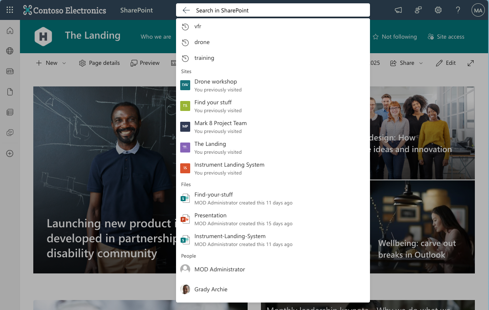489x310 pixels.
Task: Click the help question mark icon
Action: click(458, 10)
